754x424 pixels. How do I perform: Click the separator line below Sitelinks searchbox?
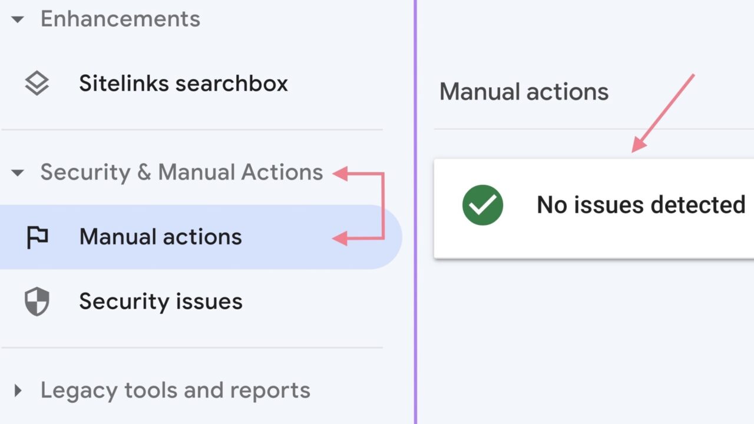[x=192, y=130]
